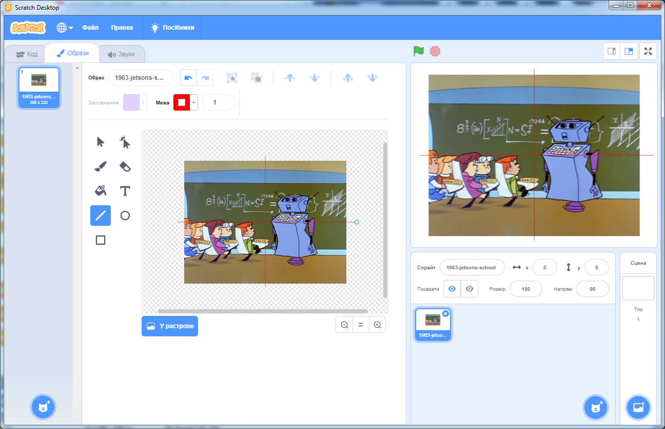Click the green flag to run
The height and width of the screenshot is (429, 665).
(x=419, y=51)
